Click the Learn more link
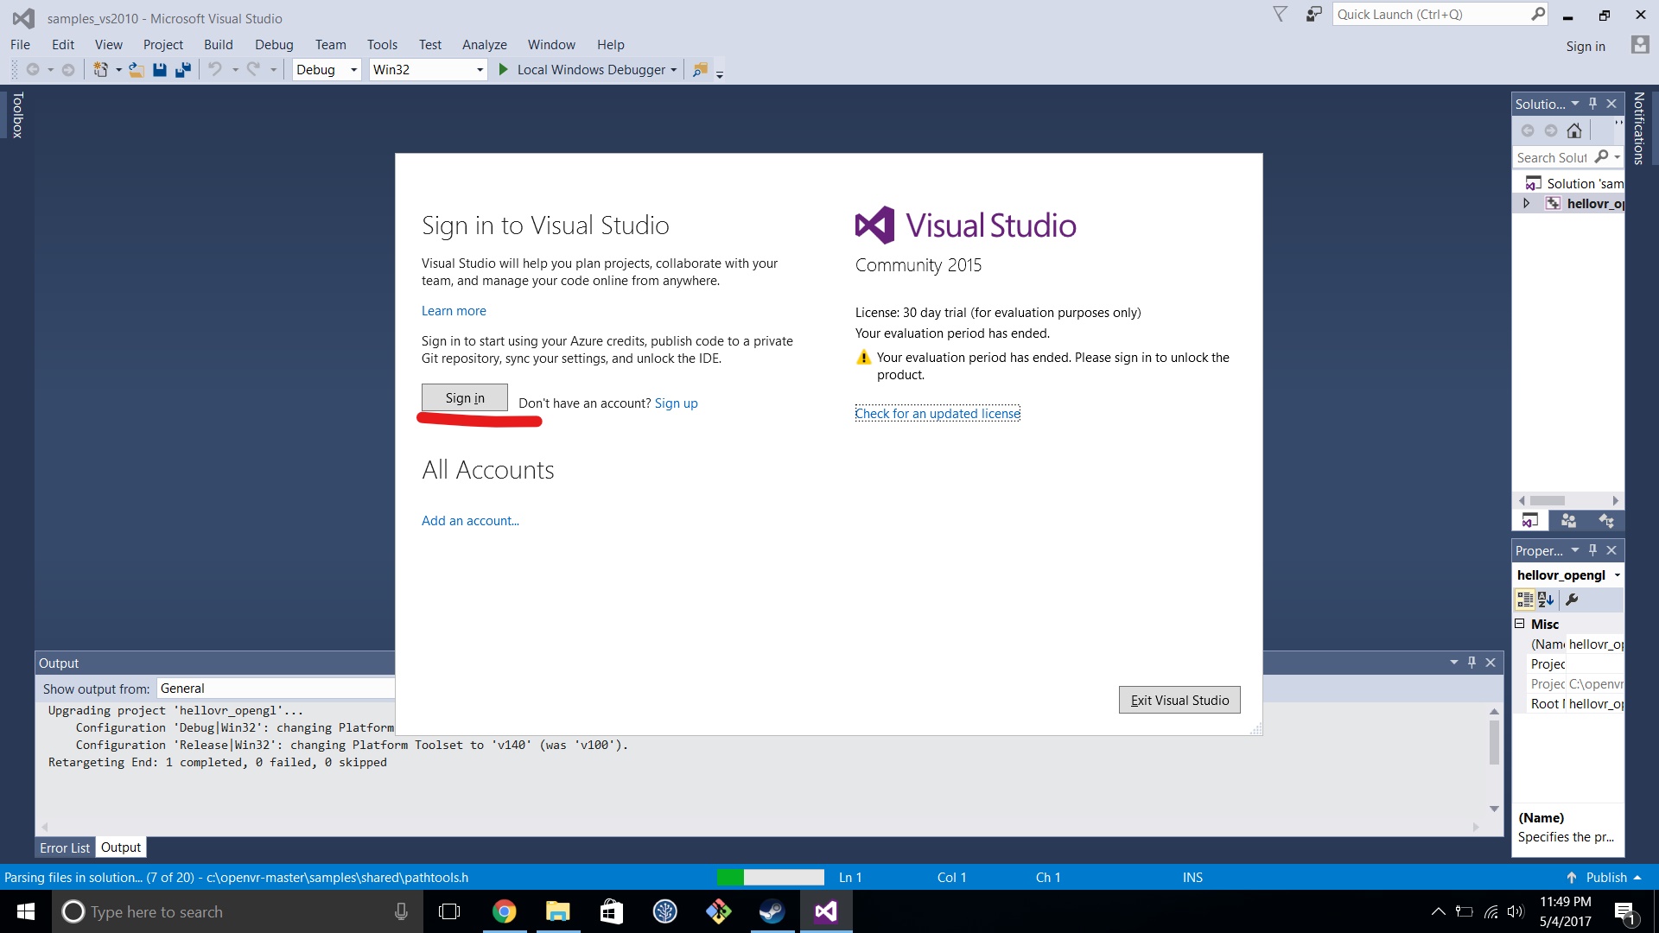1659x933 pixels. (x=454, y=311)
